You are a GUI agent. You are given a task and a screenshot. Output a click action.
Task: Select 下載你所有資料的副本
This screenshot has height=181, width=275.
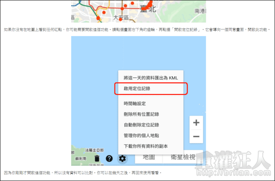click(145, 146)
